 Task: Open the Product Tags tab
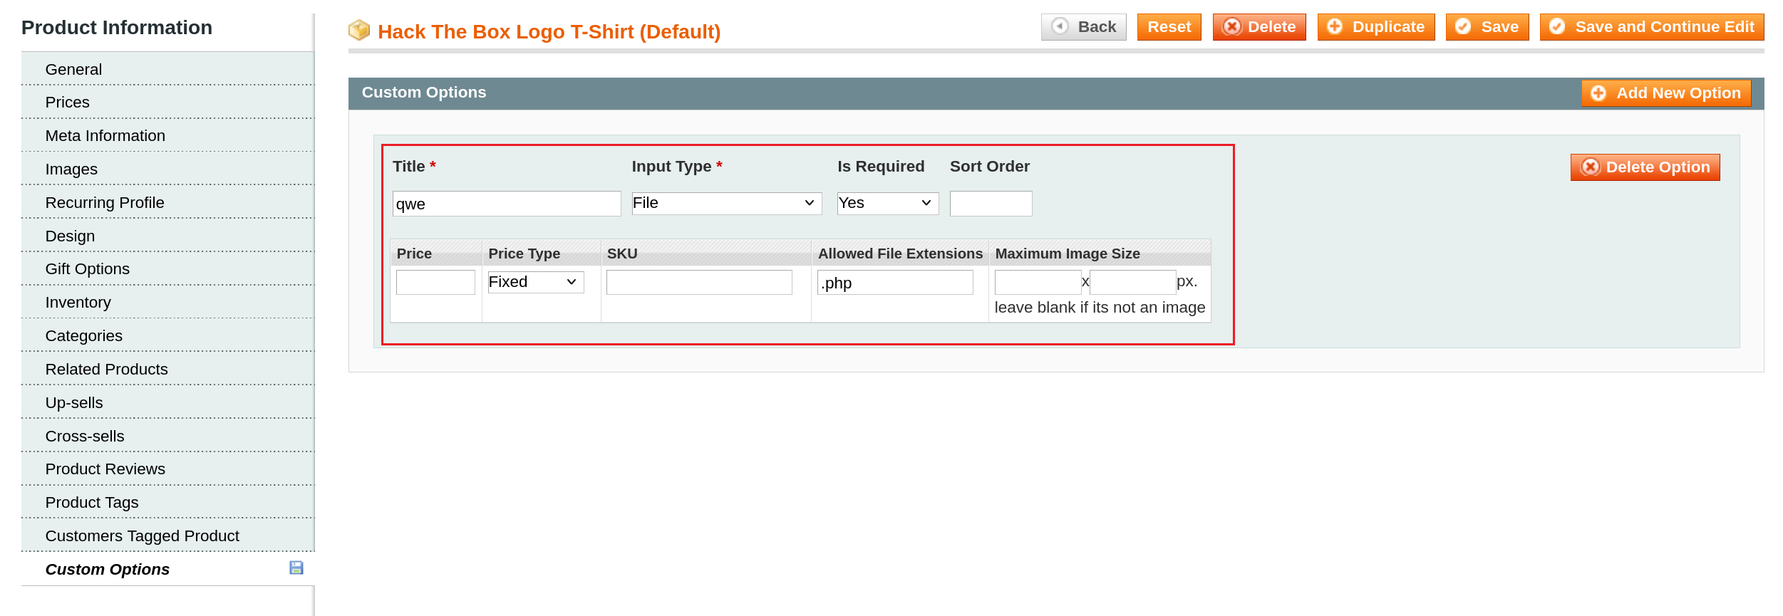167,502
